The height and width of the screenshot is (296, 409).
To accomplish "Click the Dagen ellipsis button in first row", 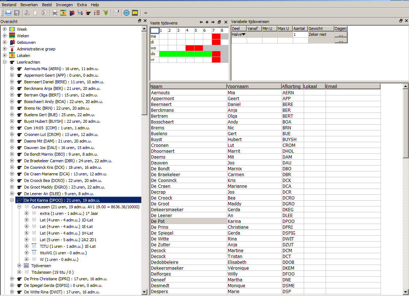I will (341, 34).
